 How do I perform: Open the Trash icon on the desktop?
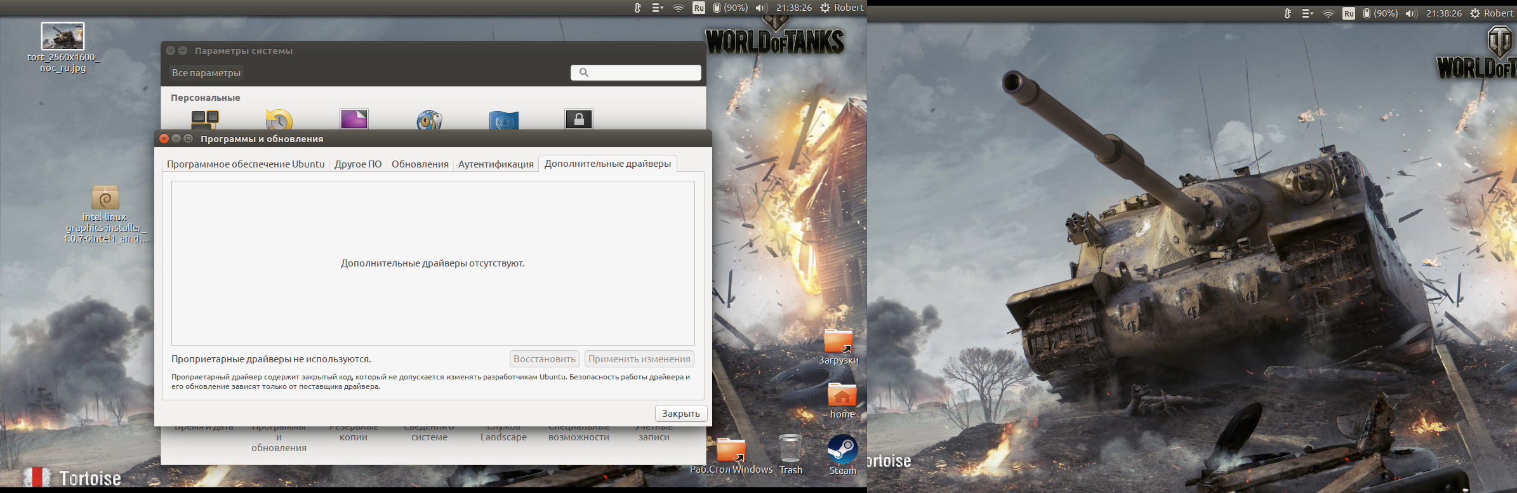point(790,449)
